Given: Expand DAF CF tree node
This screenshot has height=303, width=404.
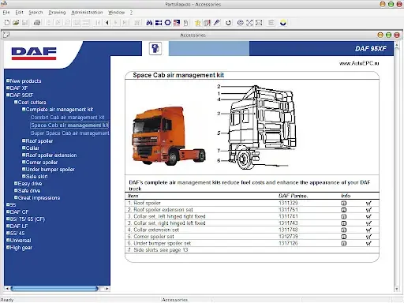Looking at the screenshot, I should click(8, 211).
